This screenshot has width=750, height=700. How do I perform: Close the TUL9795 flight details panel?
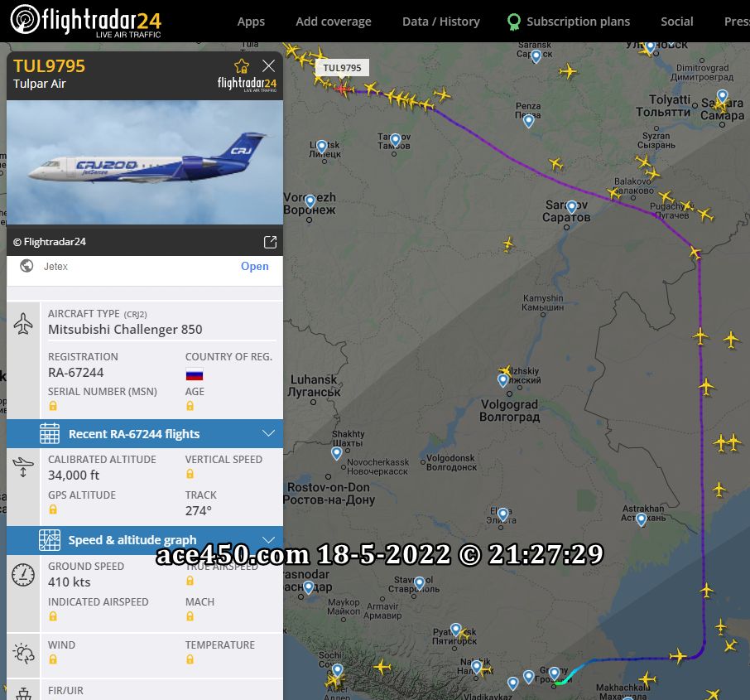click(x=269, y=65)
